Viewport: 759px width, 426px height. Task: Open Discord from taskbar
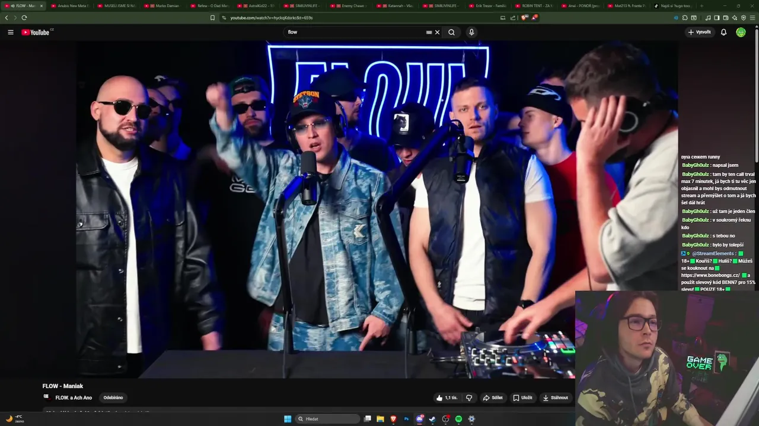pos(420,419)
